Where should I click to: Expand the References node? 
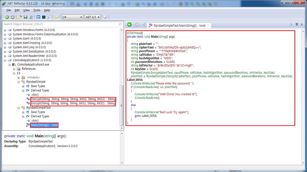14,69
